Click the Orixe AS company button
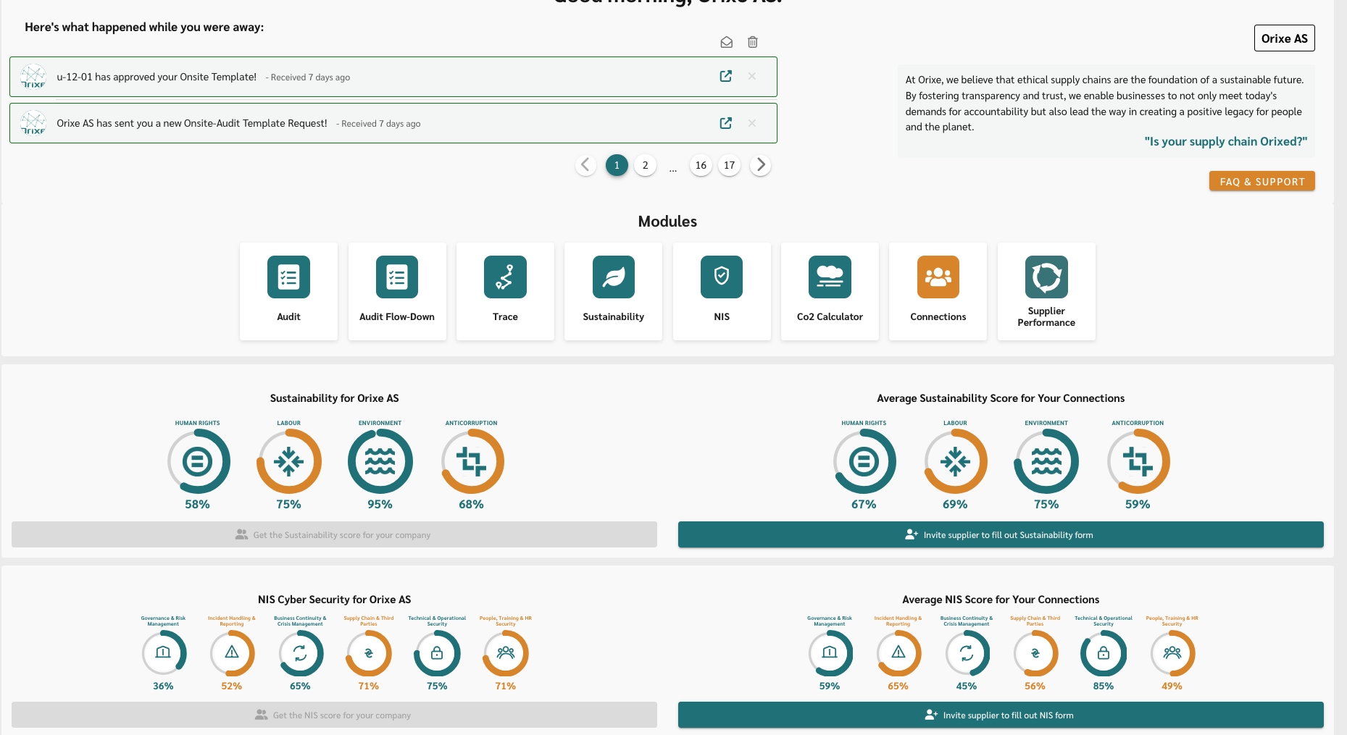1347x735 pixels. coord(1284,38)
